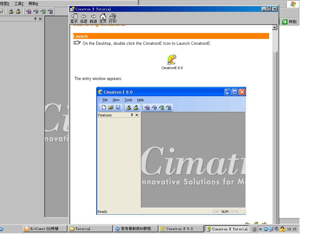Click the Windows logo at top right
The height and width of the screenshot is (239, 319).
(293, 4)
